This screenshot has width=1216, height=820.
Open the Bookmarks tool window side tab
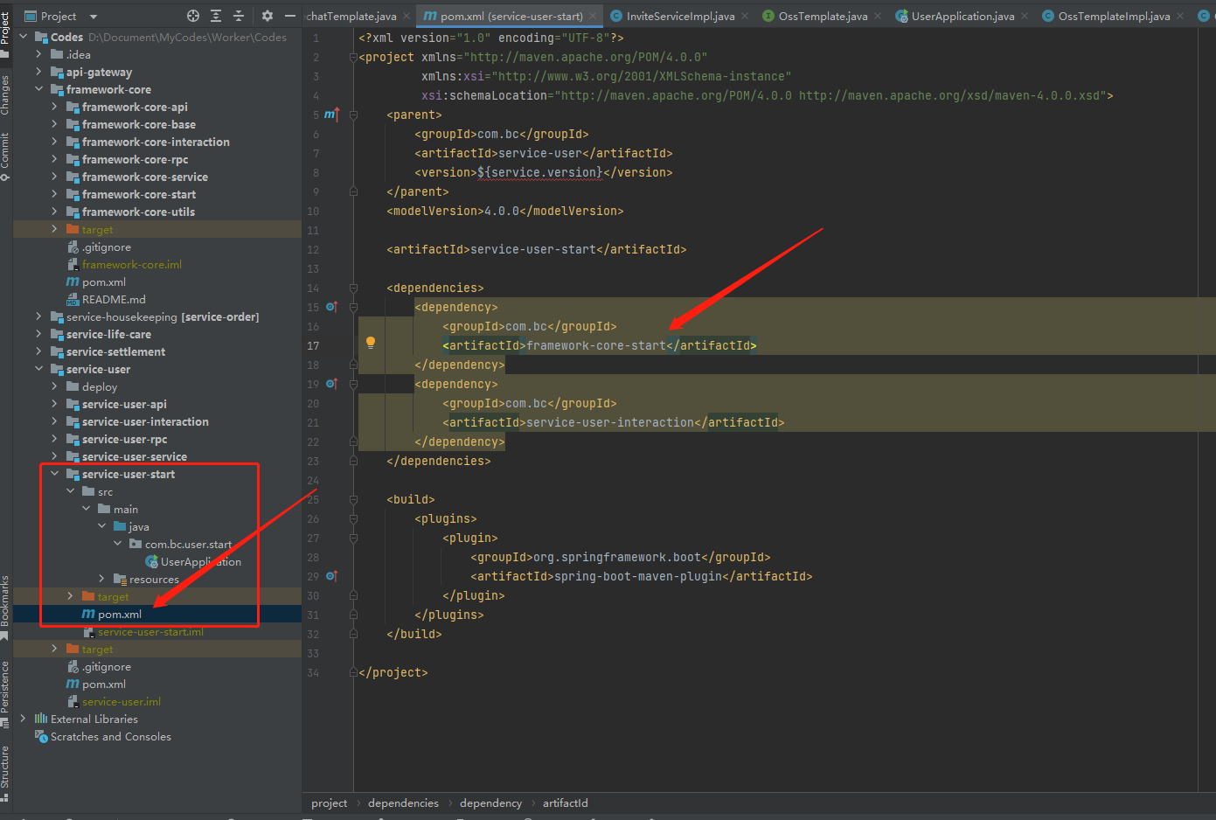click(x=5, y=607)
